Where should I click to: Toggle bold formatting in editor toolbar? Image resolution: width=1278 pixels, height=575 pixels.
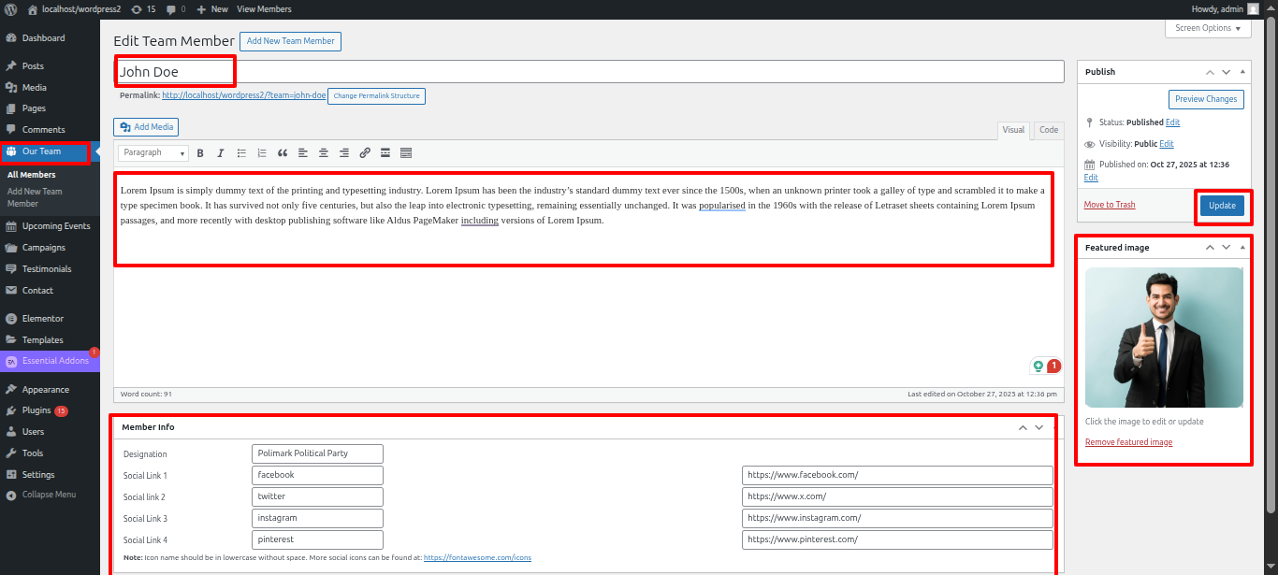pyautogui.click(x=200, y=153)
